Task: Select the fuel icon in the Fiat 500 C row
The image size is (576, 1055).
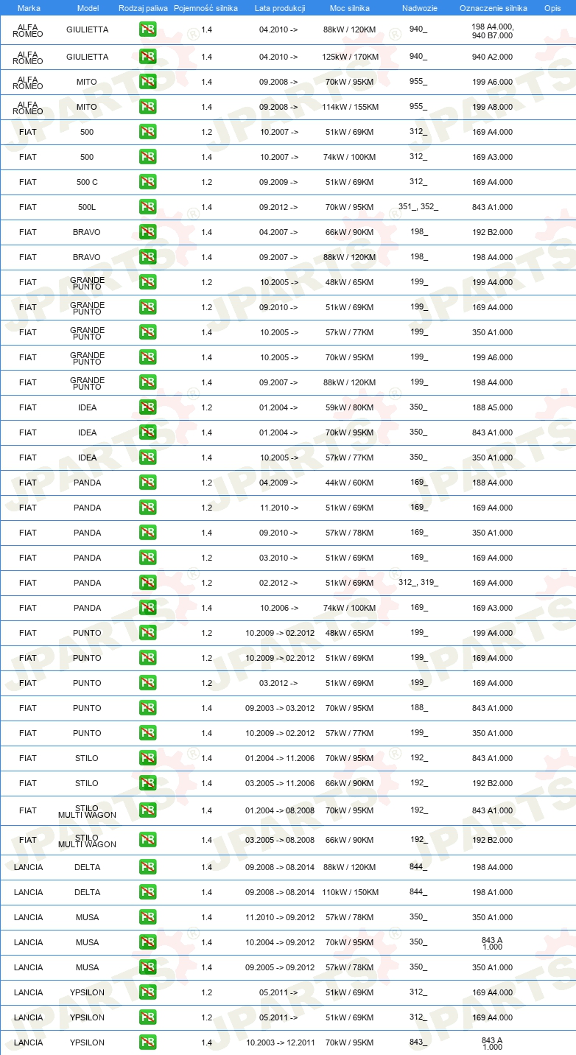Action: (148, 182)
